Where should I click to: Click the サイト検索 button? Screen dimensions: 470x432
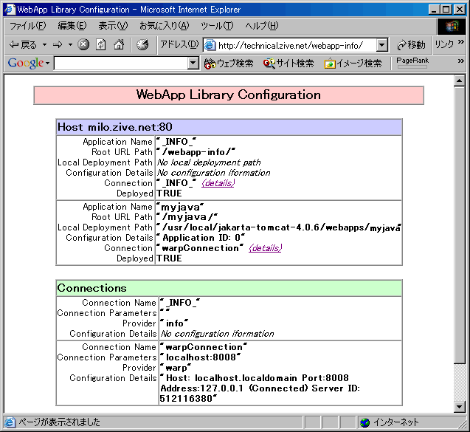(288, 64)
